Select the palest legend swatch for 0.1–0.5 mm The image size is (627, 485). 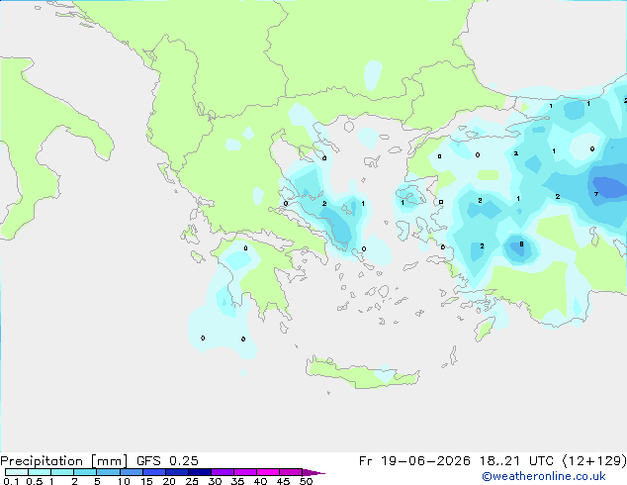[x=17, y=472]
